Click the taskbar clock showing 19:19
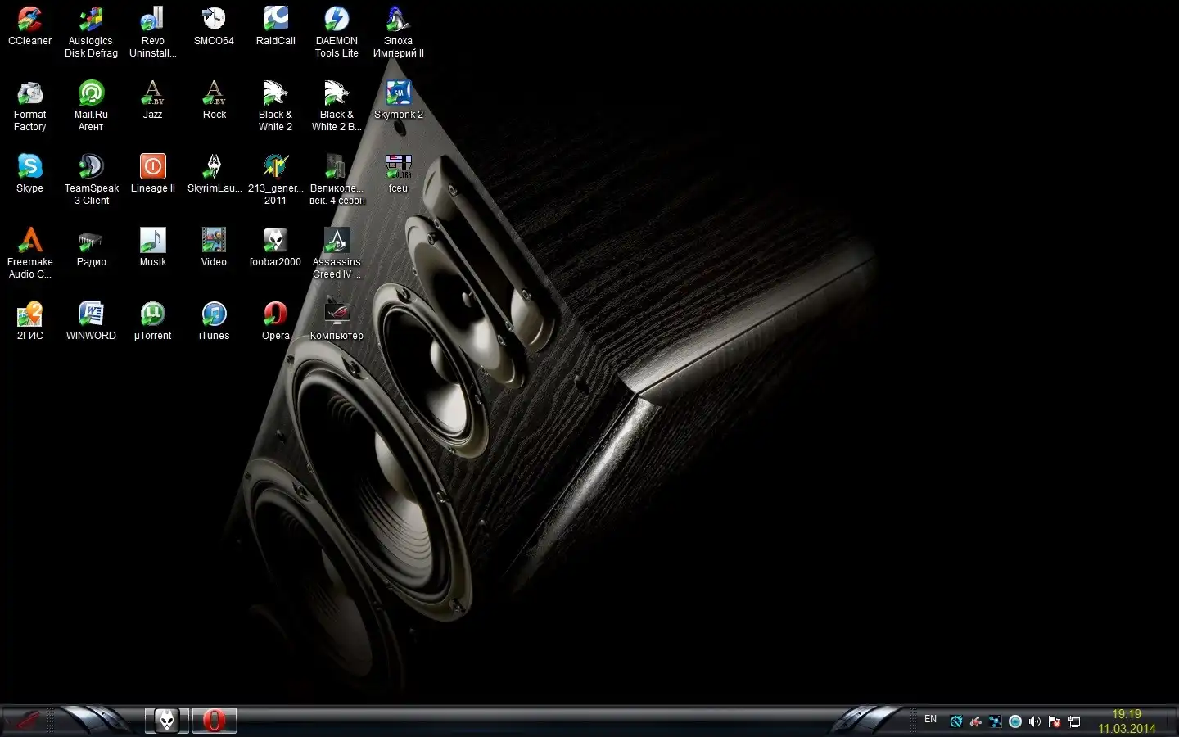Viewport: 1179px width, 737px height. (x=1127, y=721)
